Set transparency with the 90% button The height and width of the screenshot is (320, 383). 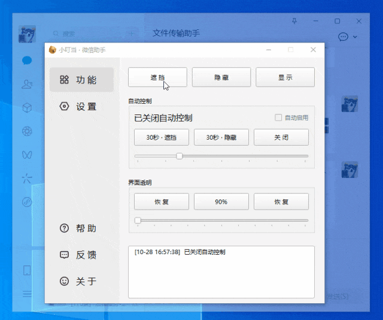221,202
